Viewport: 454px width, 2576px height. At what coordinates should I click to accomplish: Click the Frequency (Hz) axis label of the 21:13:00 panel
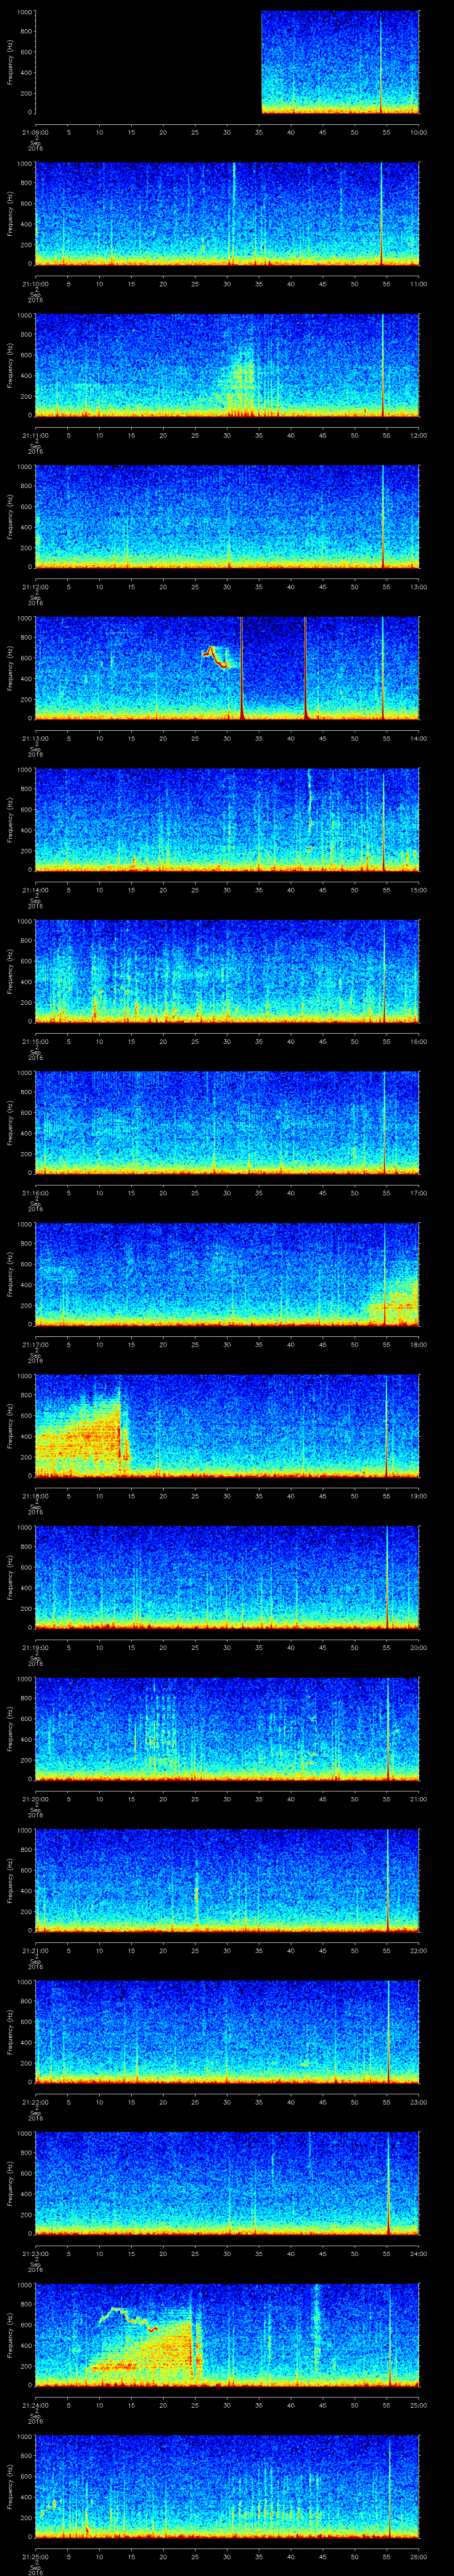click(x=11, y=668)
